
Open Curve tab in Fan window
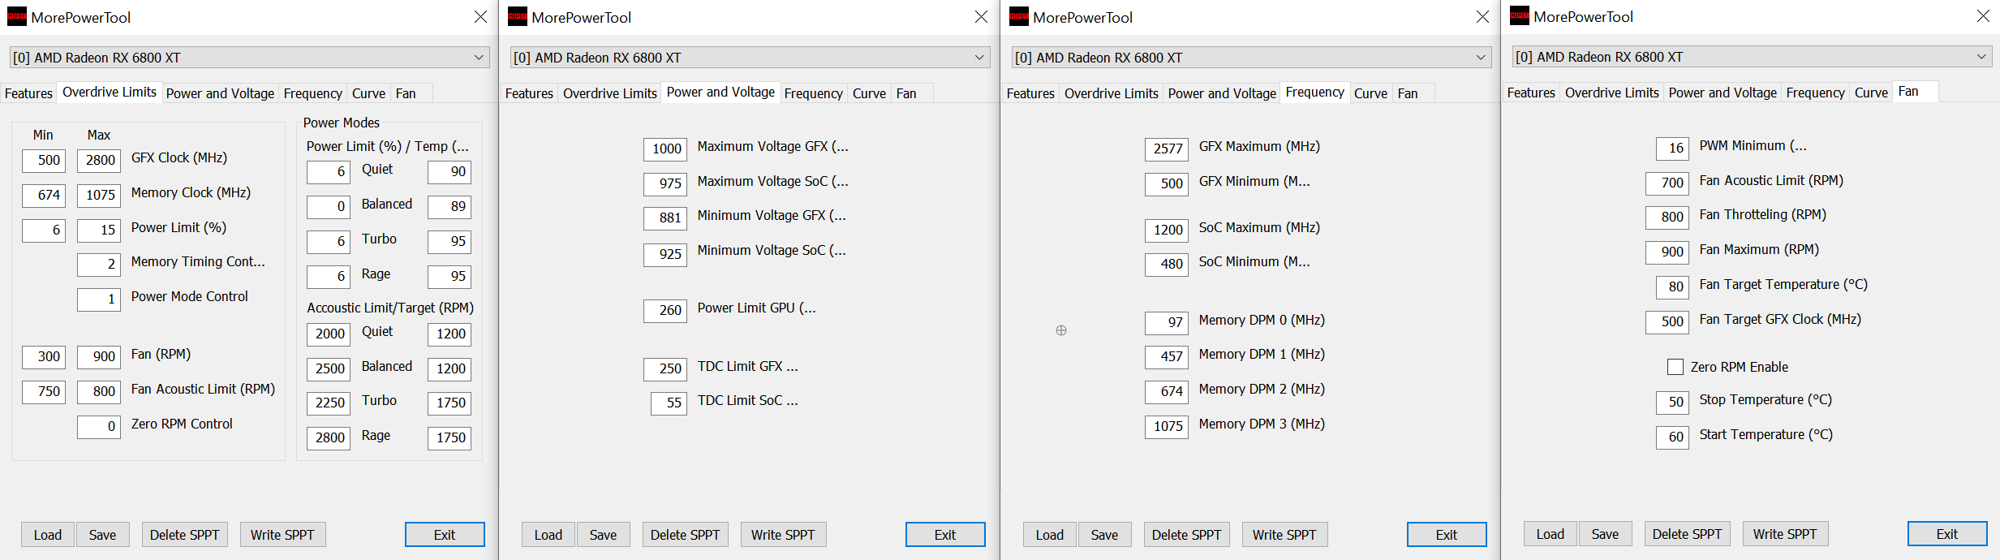[x=1871, y=93]
